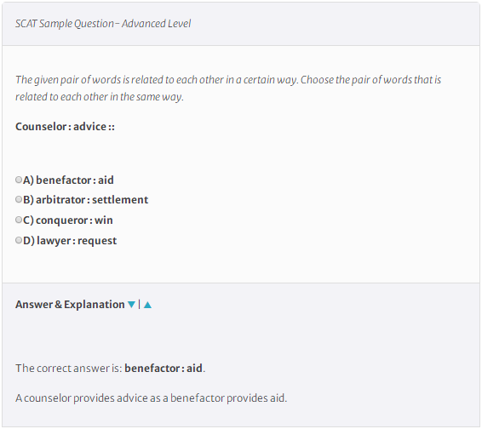This screenshot has width=482, height=429.
Task: Choose the radio button for option C
Action: point(19,220)
